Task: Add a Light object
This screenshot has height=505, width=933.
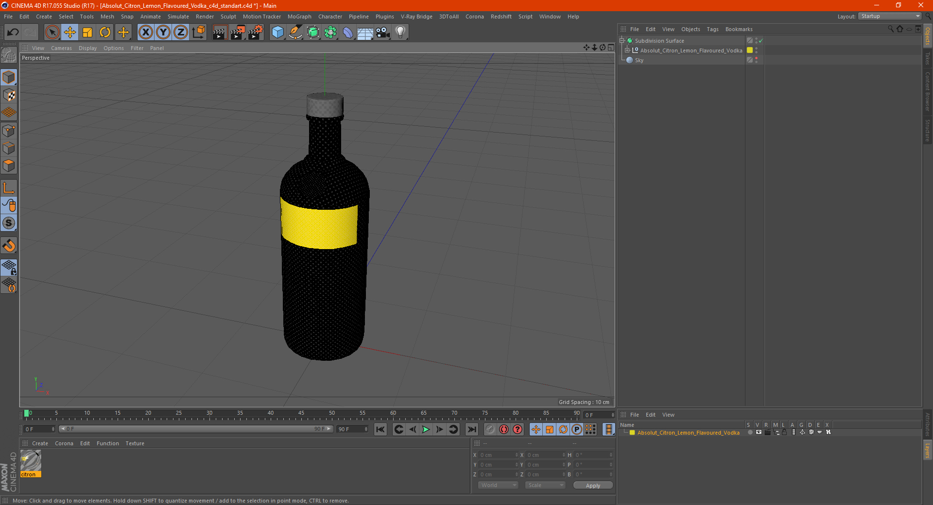Action: pos(400,33)
